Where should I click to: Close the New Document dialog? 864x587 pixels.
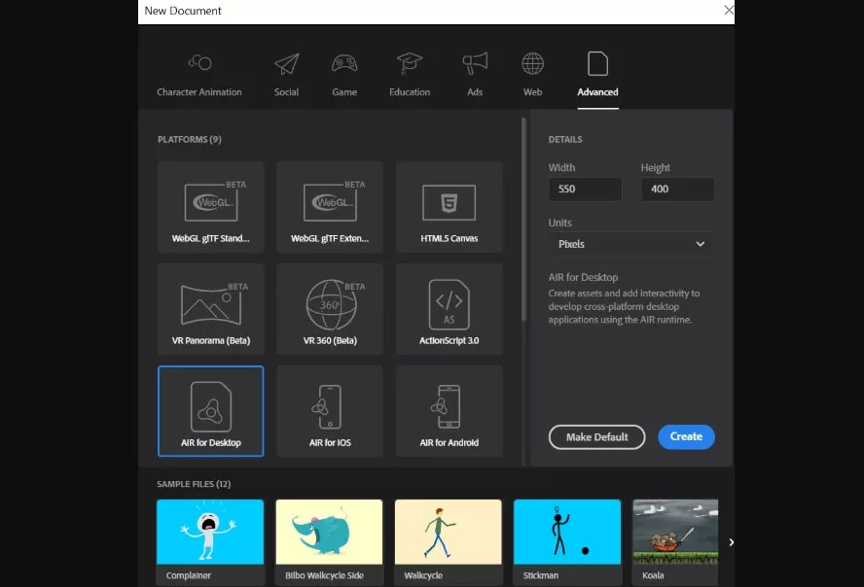click(729, 10)
